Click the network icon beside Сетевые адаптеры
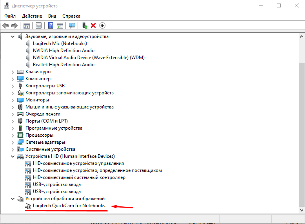 [20, 142]
